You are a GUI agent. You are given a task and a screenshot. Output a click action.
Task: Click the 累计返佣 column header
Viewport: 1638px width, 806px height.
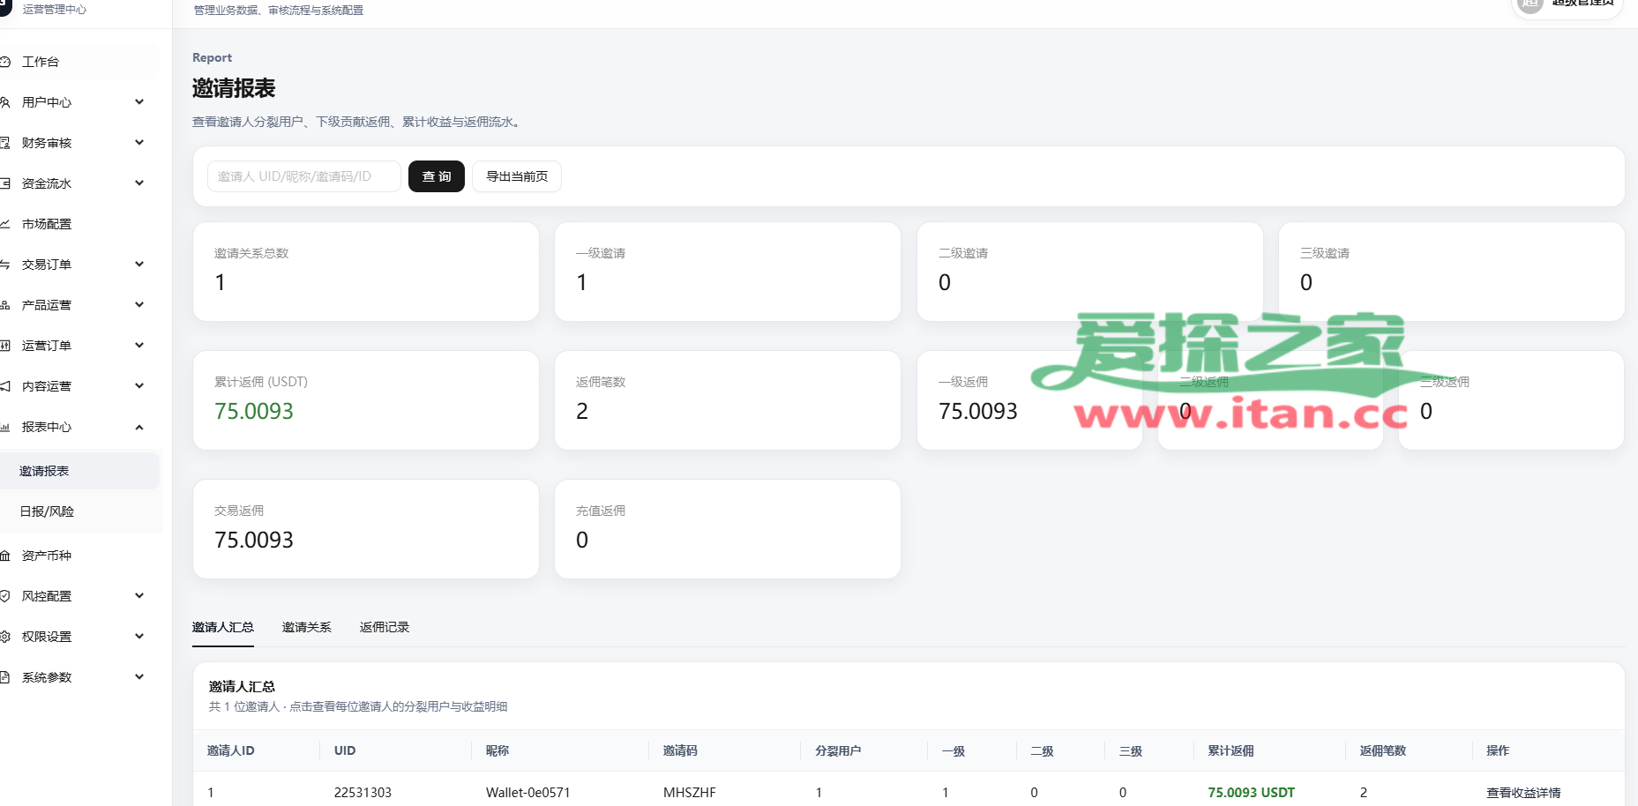coord(1230,750)
